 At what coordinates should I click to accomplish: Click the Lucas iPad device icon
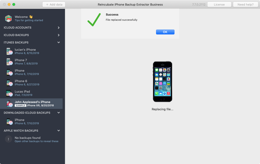click(x=9, y=93)
